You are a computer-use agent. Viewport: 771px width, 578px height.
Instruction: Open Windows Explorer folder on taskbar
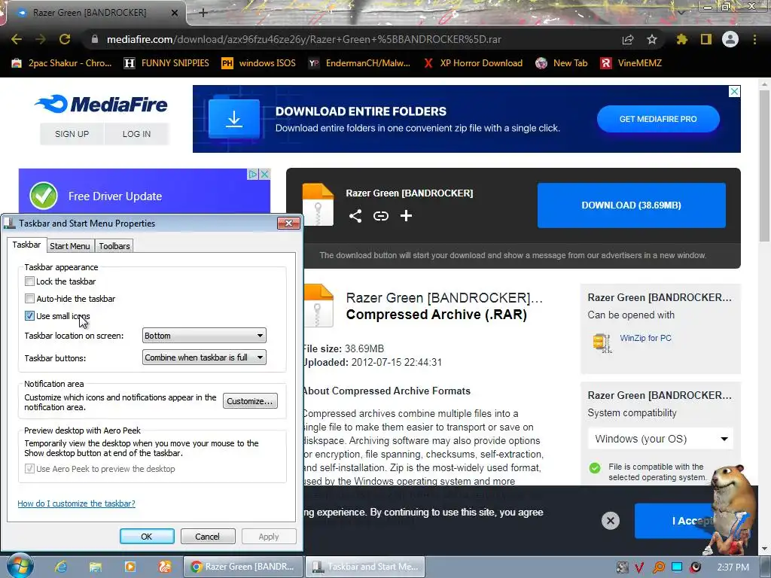tap(96, 567)
